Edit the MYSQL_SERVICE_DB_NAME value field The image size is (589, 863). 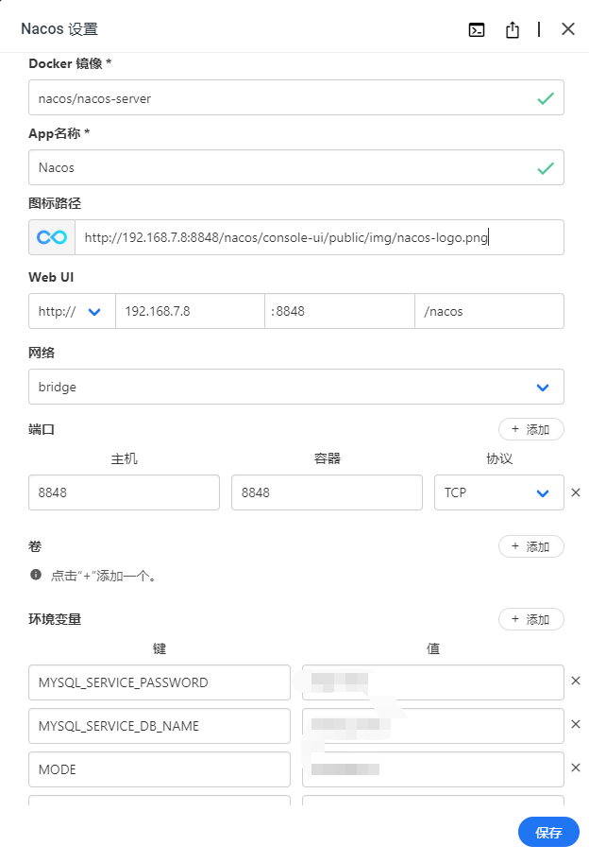coord(433,726)
